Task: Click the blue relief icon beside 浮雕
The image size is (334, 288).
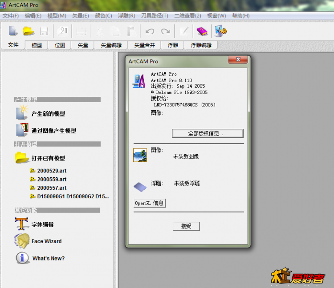Action: (x=140, y=187)
